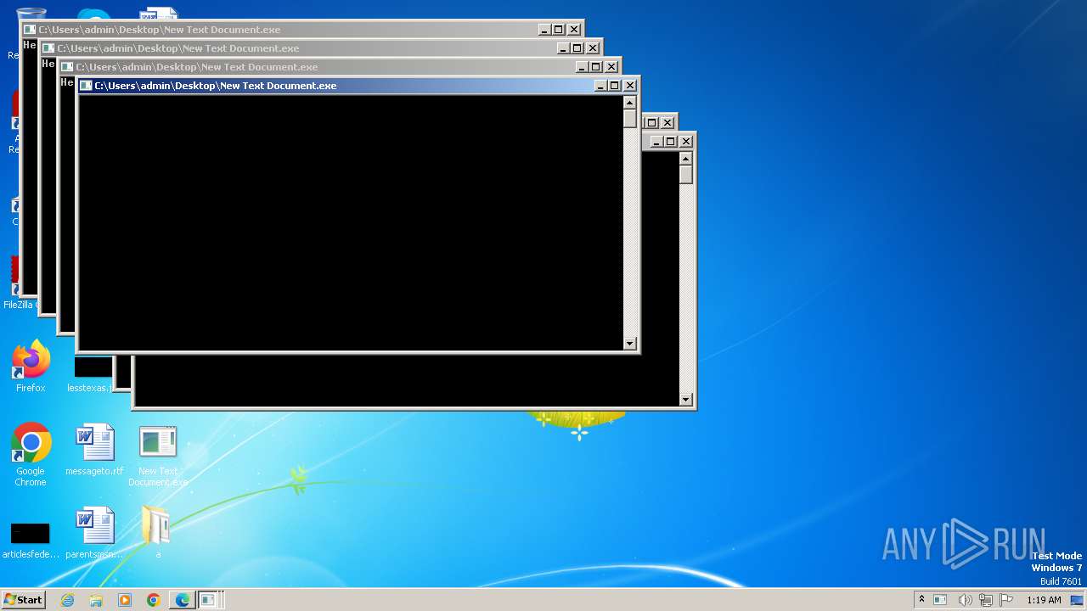
Task: Close the rightmost background console window
Action: (686, 142)
